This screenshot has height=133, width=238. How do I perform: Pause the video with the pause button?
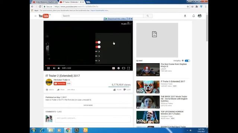coord(48,68)
